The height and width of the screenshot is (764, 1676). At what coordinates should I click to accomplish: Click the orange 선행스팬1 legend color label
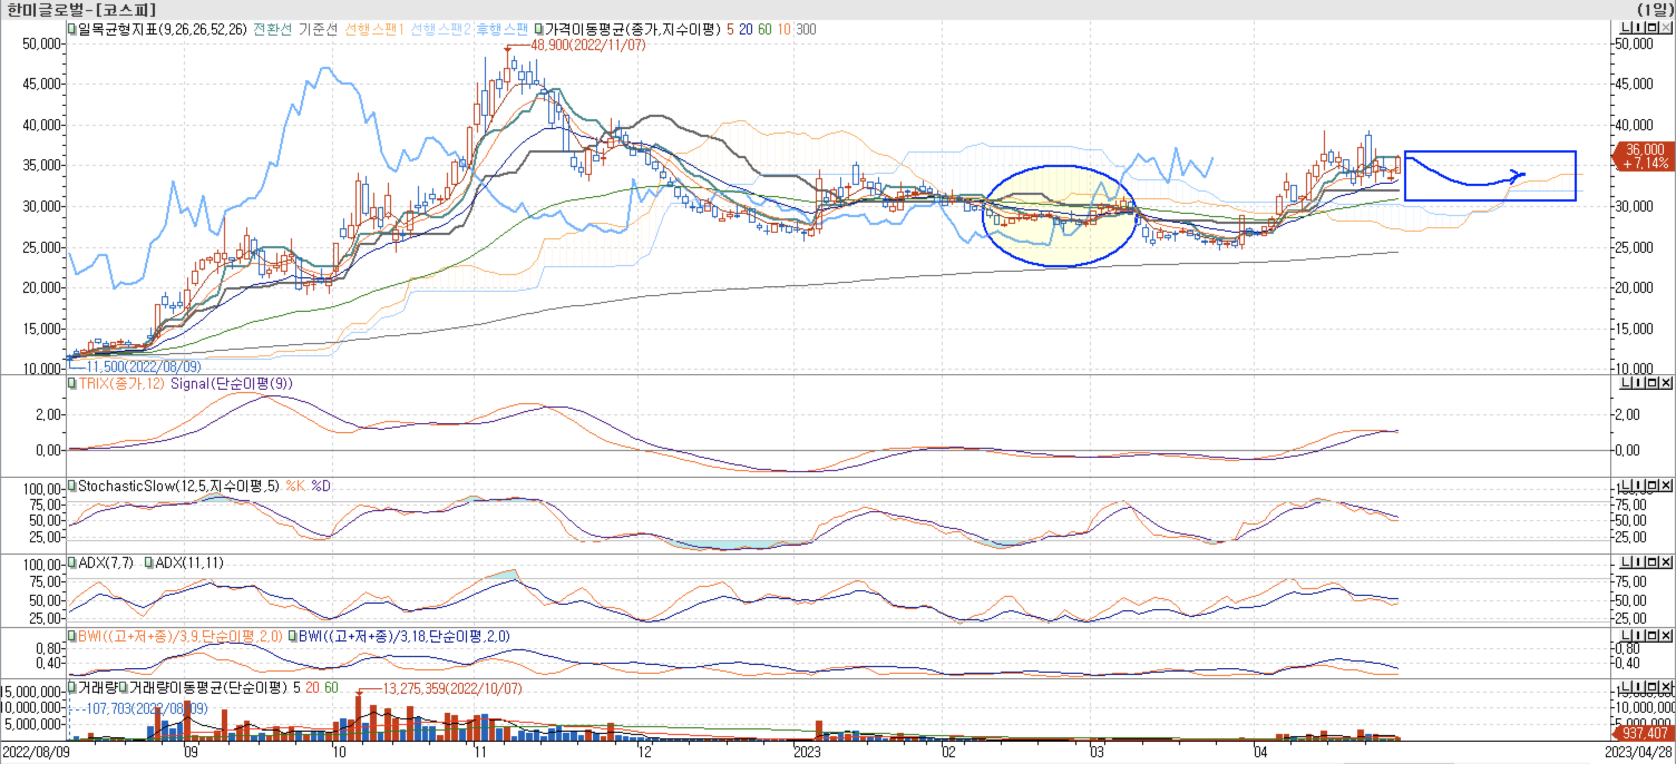click(x=374, y=30)
